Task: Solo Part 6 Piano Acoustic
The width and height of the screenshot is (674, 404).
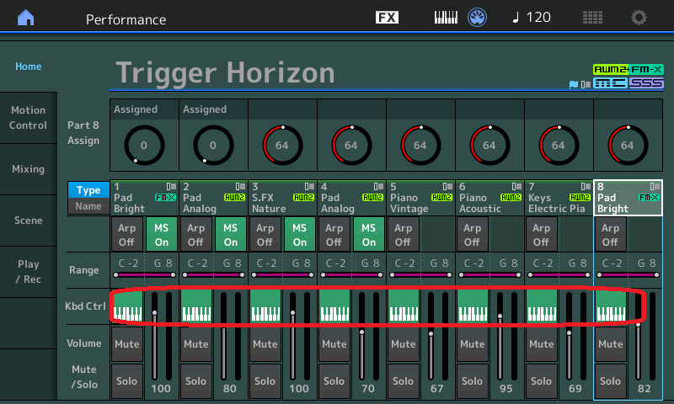Action: tap(472, 381)
